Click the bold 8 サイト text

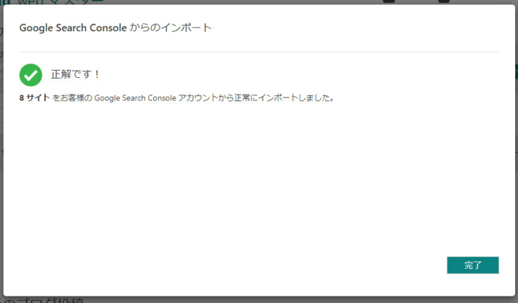tap(34, 98)
